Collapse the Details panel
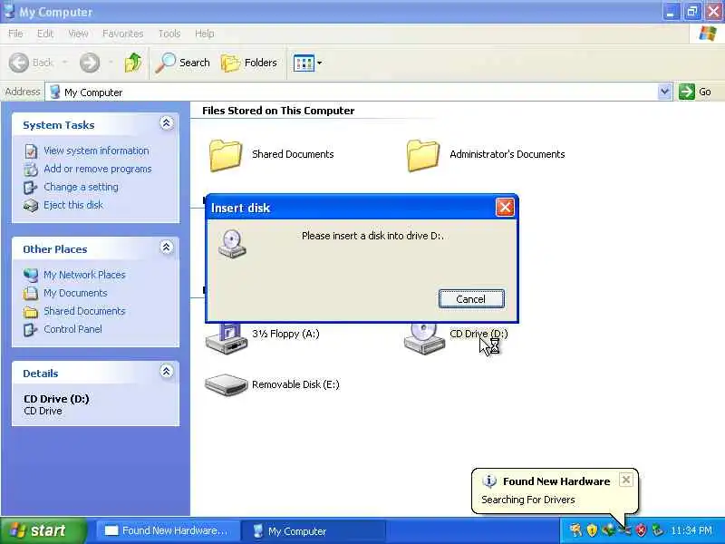725x544 pixels. (x=167, y=371)
